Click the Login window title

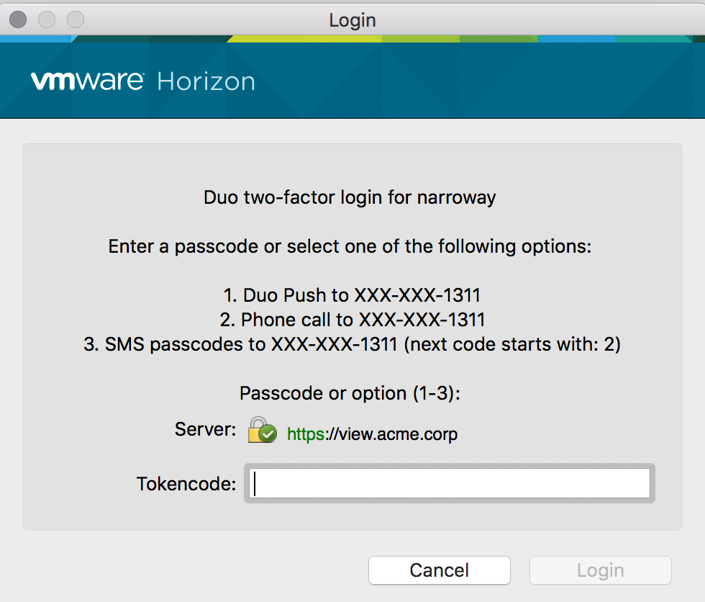point(352,20)
